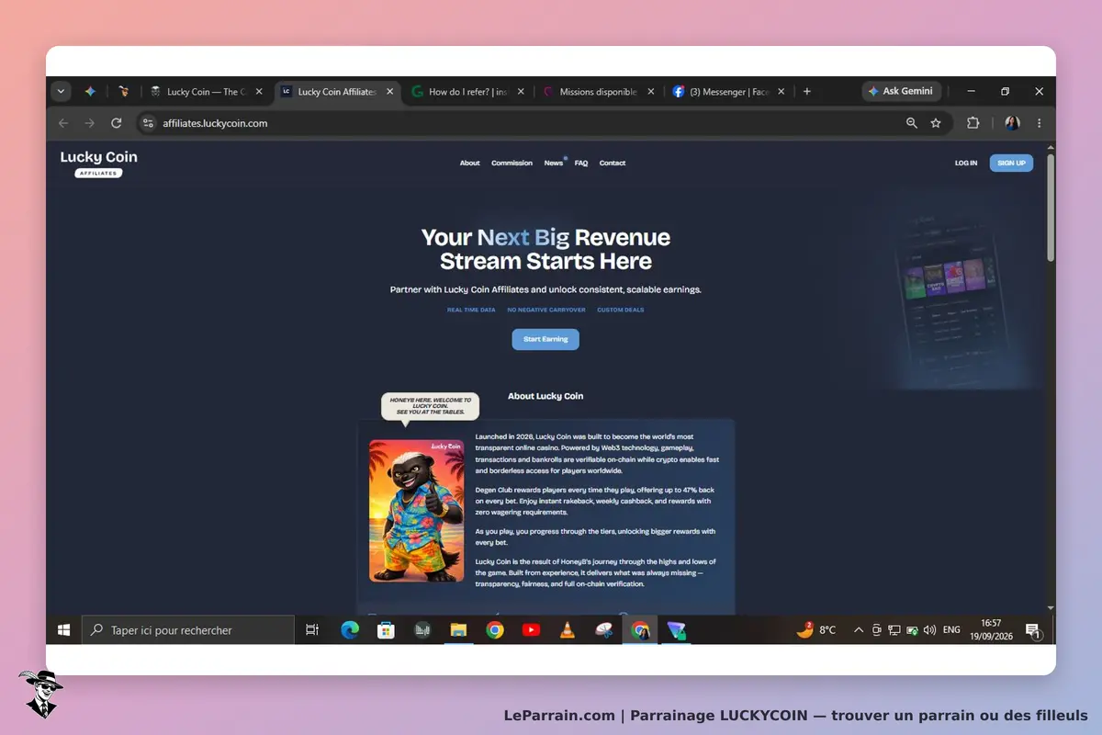Launch VLC media player from taskbar
Viewport: 1102px width, 735px height.
(568, 630)
